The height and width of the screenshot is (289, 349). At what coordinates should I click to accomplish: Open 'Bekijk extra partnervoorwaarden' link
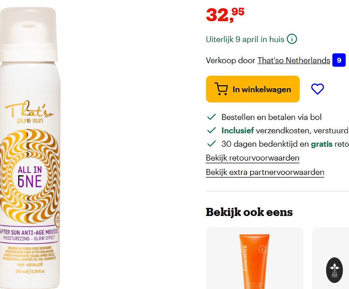click(265, 172)
